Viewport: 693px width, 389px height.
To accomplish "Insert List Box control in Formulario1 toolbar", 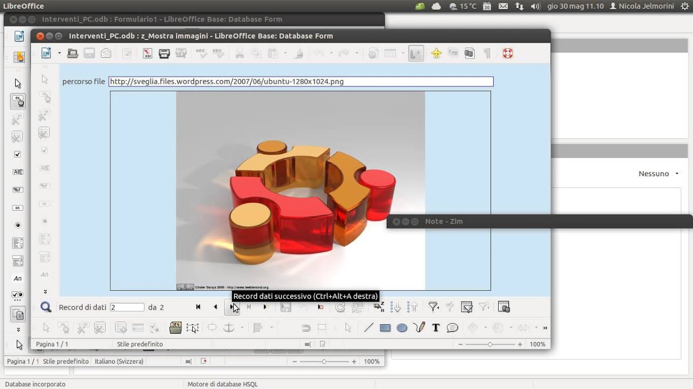I will pos(18,243).
